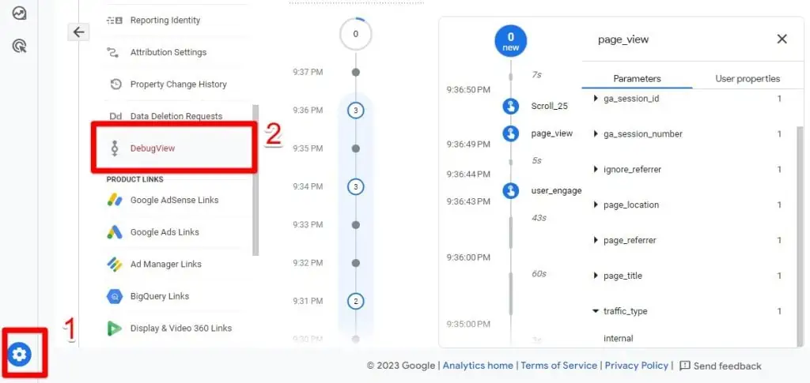Switch to the User properties tab
The height and width of the screenshot is (383, 810).
[747, 79]
